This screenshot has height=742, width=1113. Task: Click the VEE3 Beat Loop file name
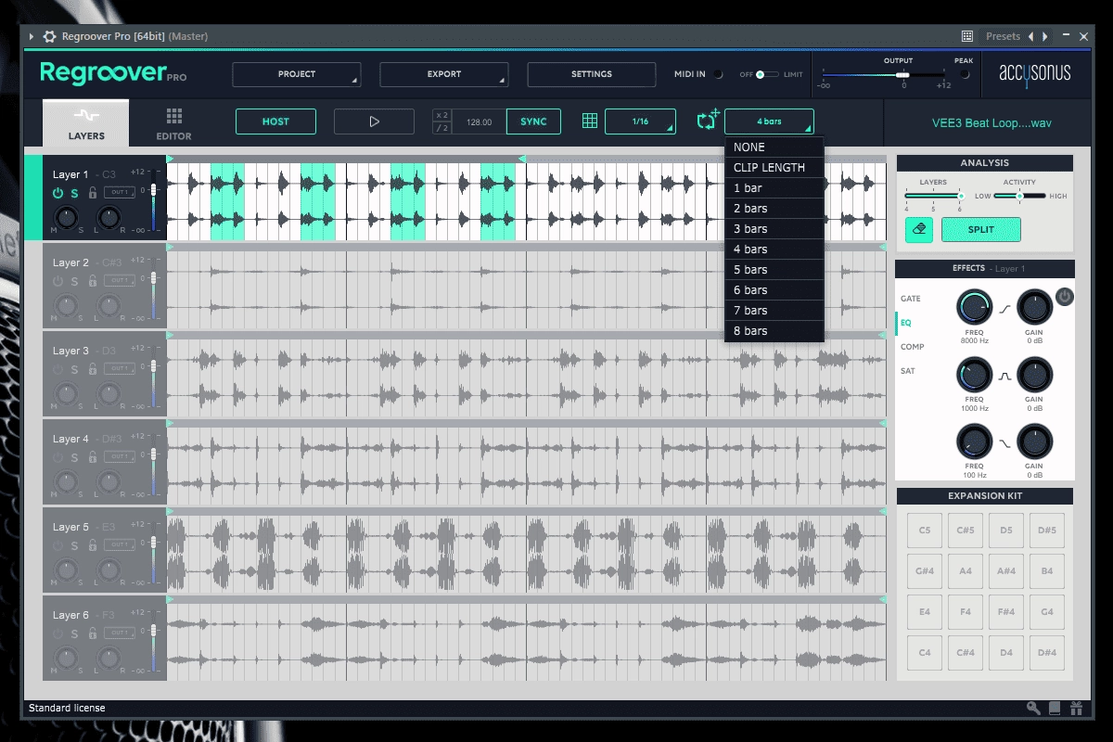pyautogui.click(x=991, y=122)
